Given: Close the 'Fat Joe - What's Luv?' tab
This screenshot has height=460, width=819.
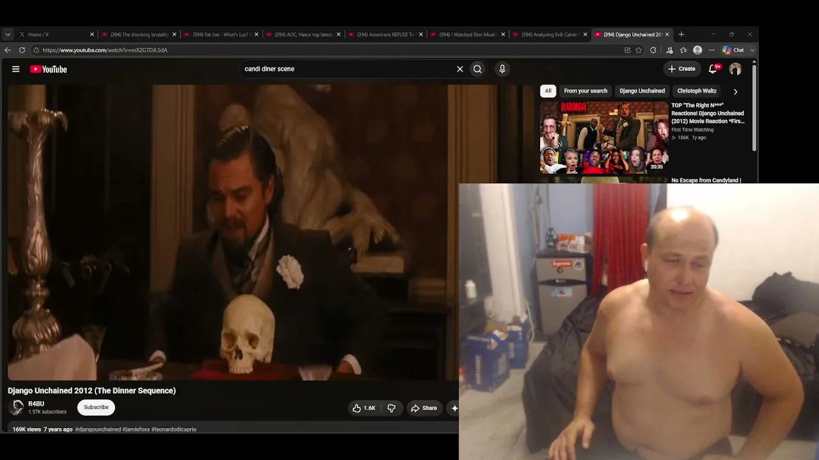Looking at the screenshot, I should click(x=256, y=34).
